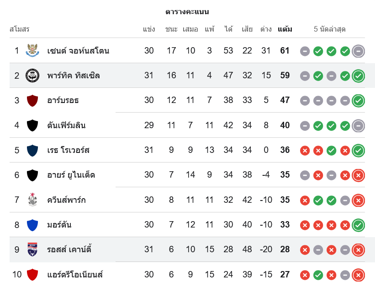This screenshot has height=293, width=375.
Task: Click the Partick Thistle club crest
Action: 32,75
